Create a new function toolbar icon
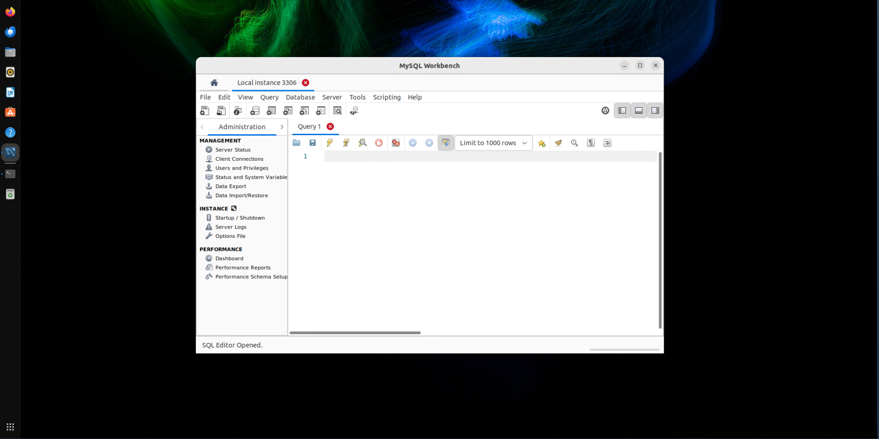The image size is (879, 439). pos(321,111)
